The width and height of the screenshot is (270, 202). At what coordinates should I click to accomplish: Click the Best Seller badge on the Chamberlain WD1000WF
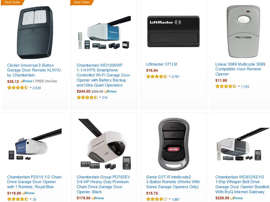(82, 2)
